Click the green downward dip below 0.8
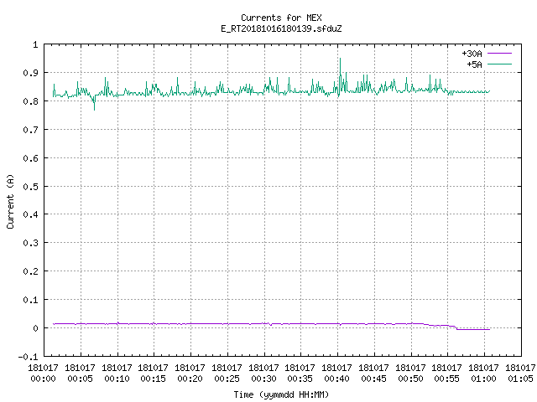Screen dimensions: 537x402 pyautogui.click(x=94, y=104)
